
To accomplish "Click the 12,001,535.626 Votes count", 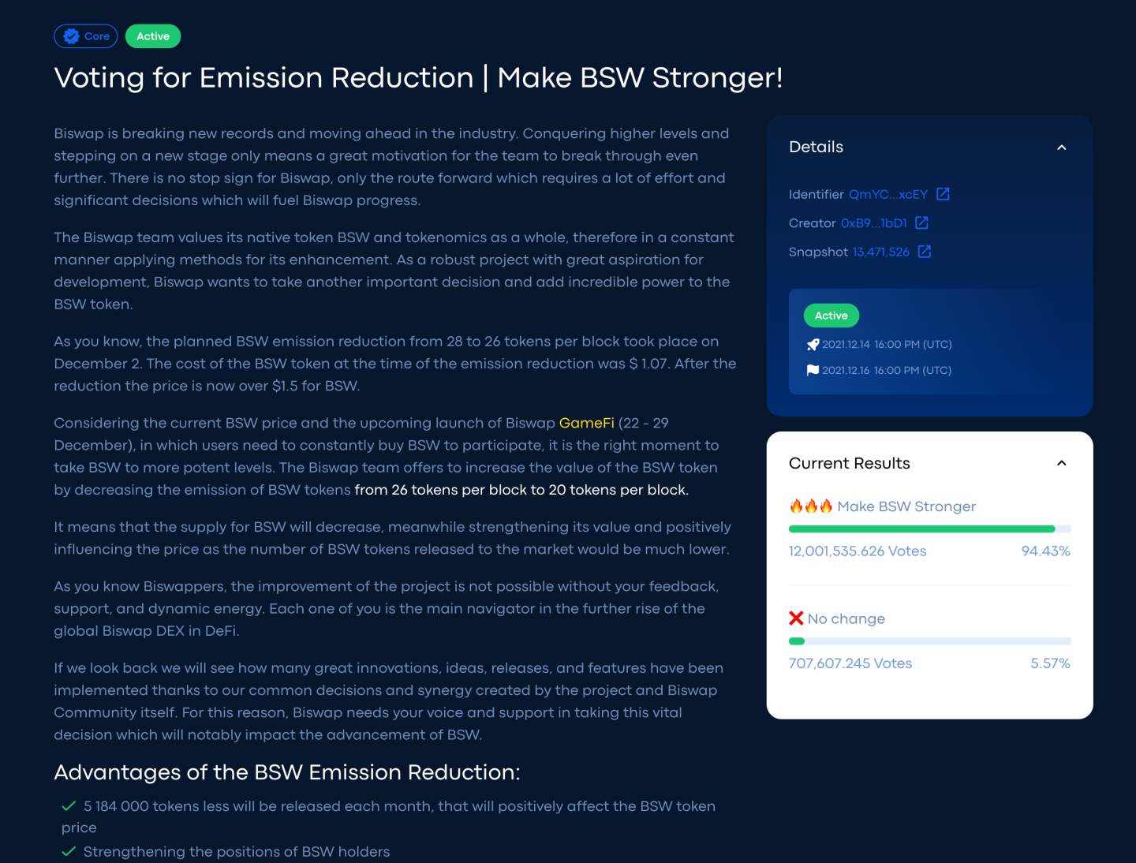I will pos(858,551).
